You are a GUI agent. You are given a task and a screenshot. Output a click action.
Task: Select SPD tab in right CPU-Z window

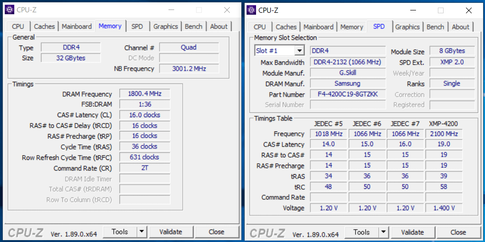click(379, 26)
